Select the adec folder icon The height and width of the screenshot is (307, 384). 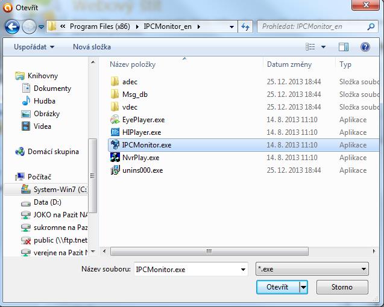click(115, 82)
